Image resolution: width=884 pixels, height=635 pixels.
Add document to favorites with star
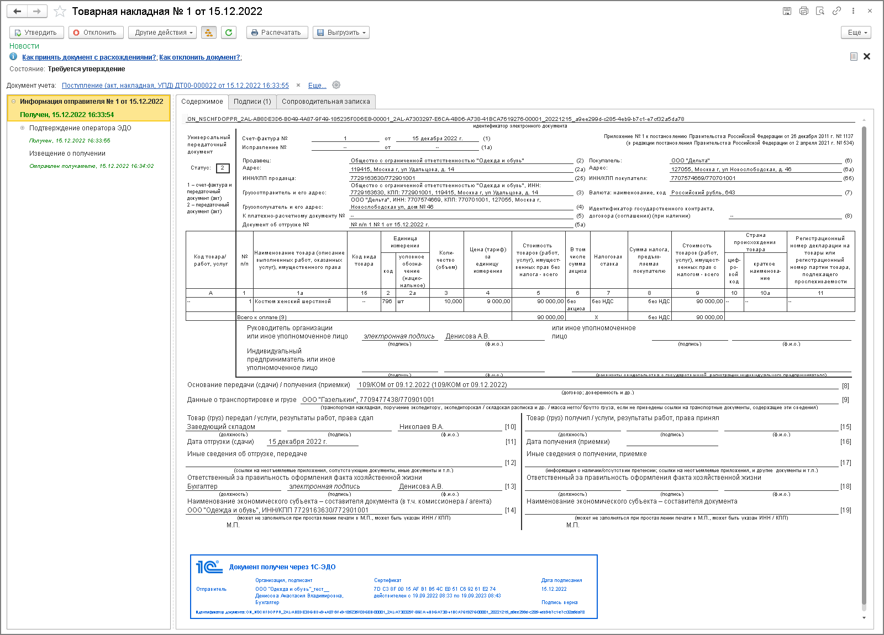click(60, 12)
